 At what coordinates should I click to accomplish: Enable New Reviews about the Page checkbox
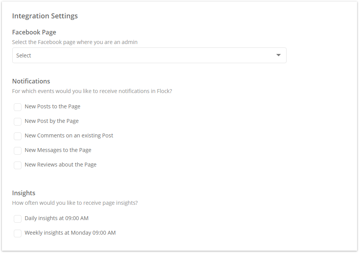pos(18,165)
